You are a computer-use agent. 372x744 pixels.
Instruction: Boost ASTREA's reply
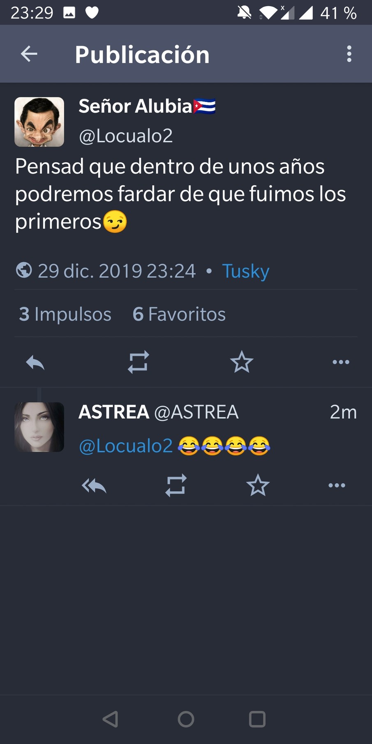click(x=176, y=485)
